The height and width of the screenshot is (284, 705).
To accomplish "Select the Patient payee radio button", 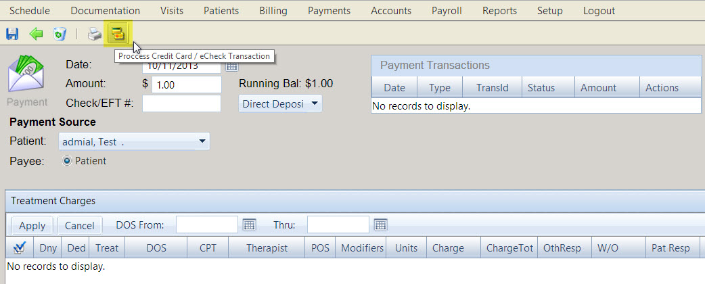I will [x=67, y=161].
